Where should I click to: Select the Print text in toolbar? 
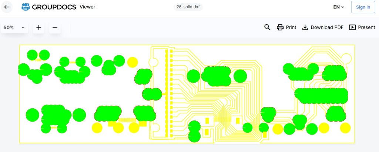[291, 27]
